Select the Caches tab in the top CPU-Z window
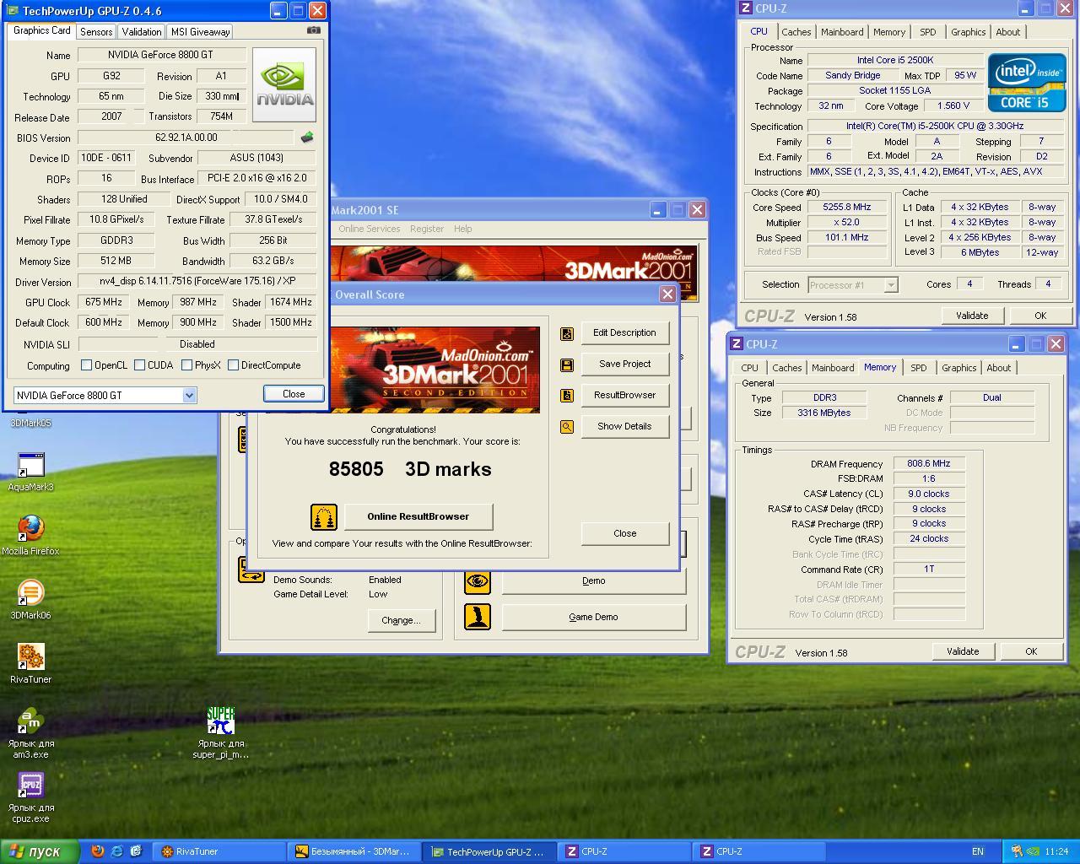 coord(796,32)
